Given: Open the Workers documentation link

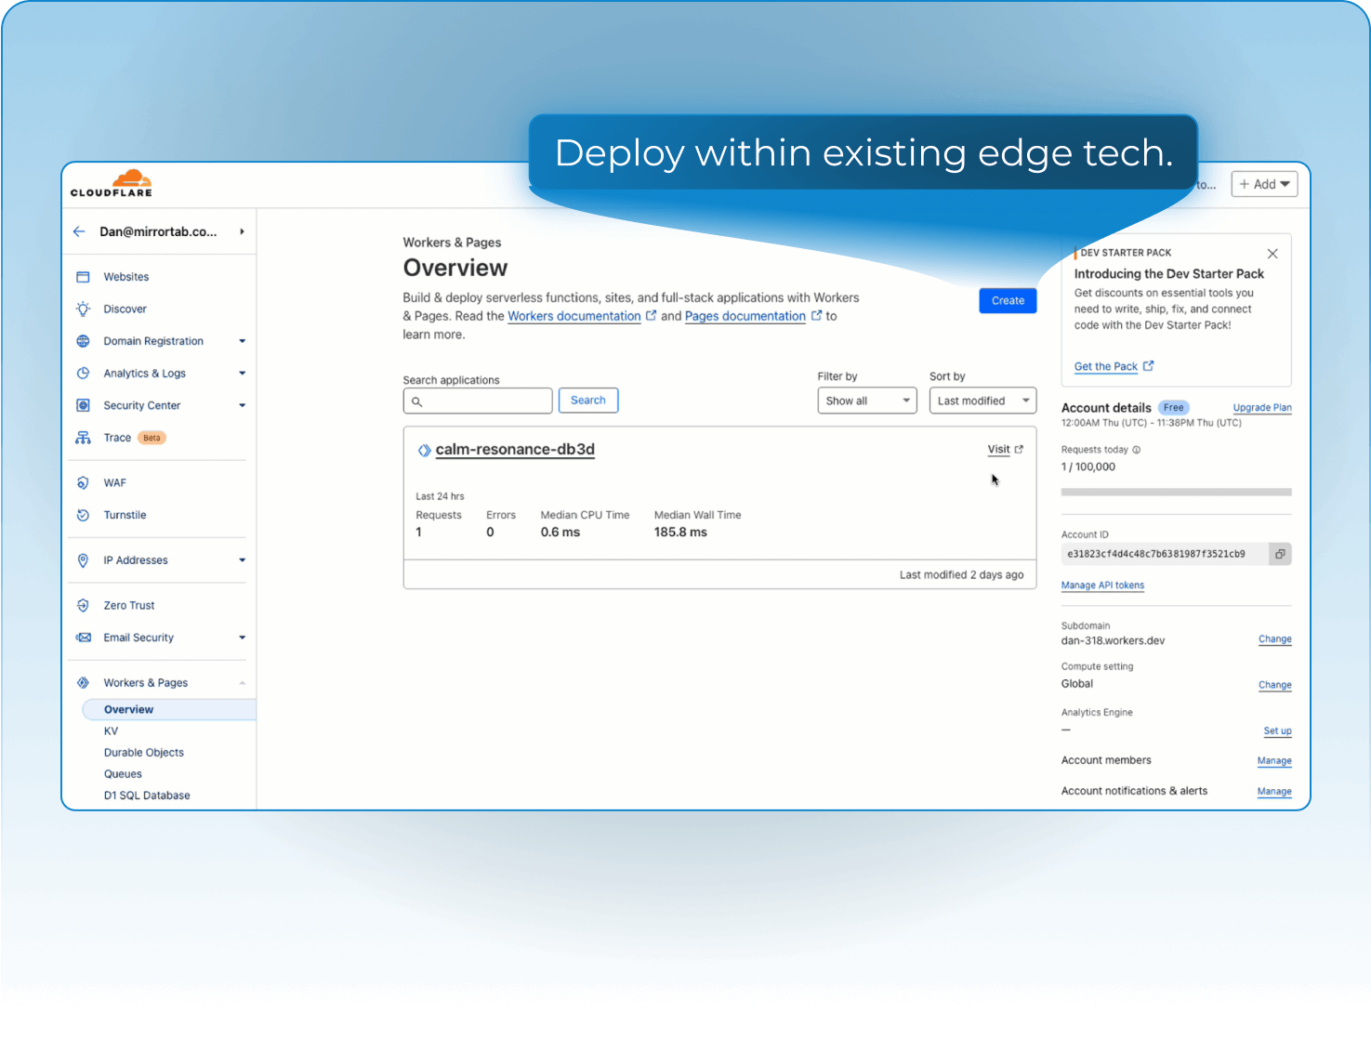Looking at the screenshot, I should click(x=573, y=316).
